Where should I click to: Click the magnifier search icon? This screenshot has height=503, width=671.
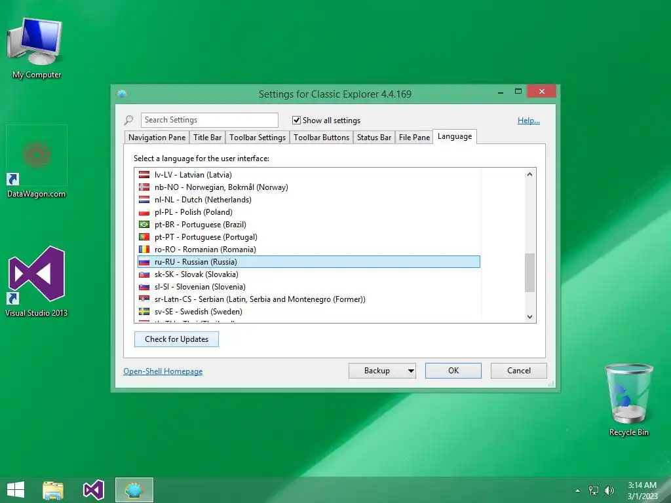128,121
